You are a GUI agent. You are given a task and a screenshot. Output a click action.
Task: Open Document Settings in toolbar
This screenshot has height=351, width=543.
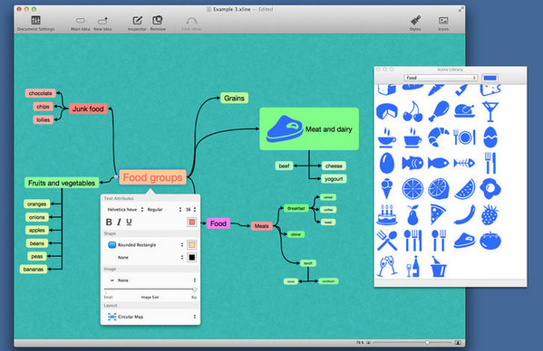35,24
